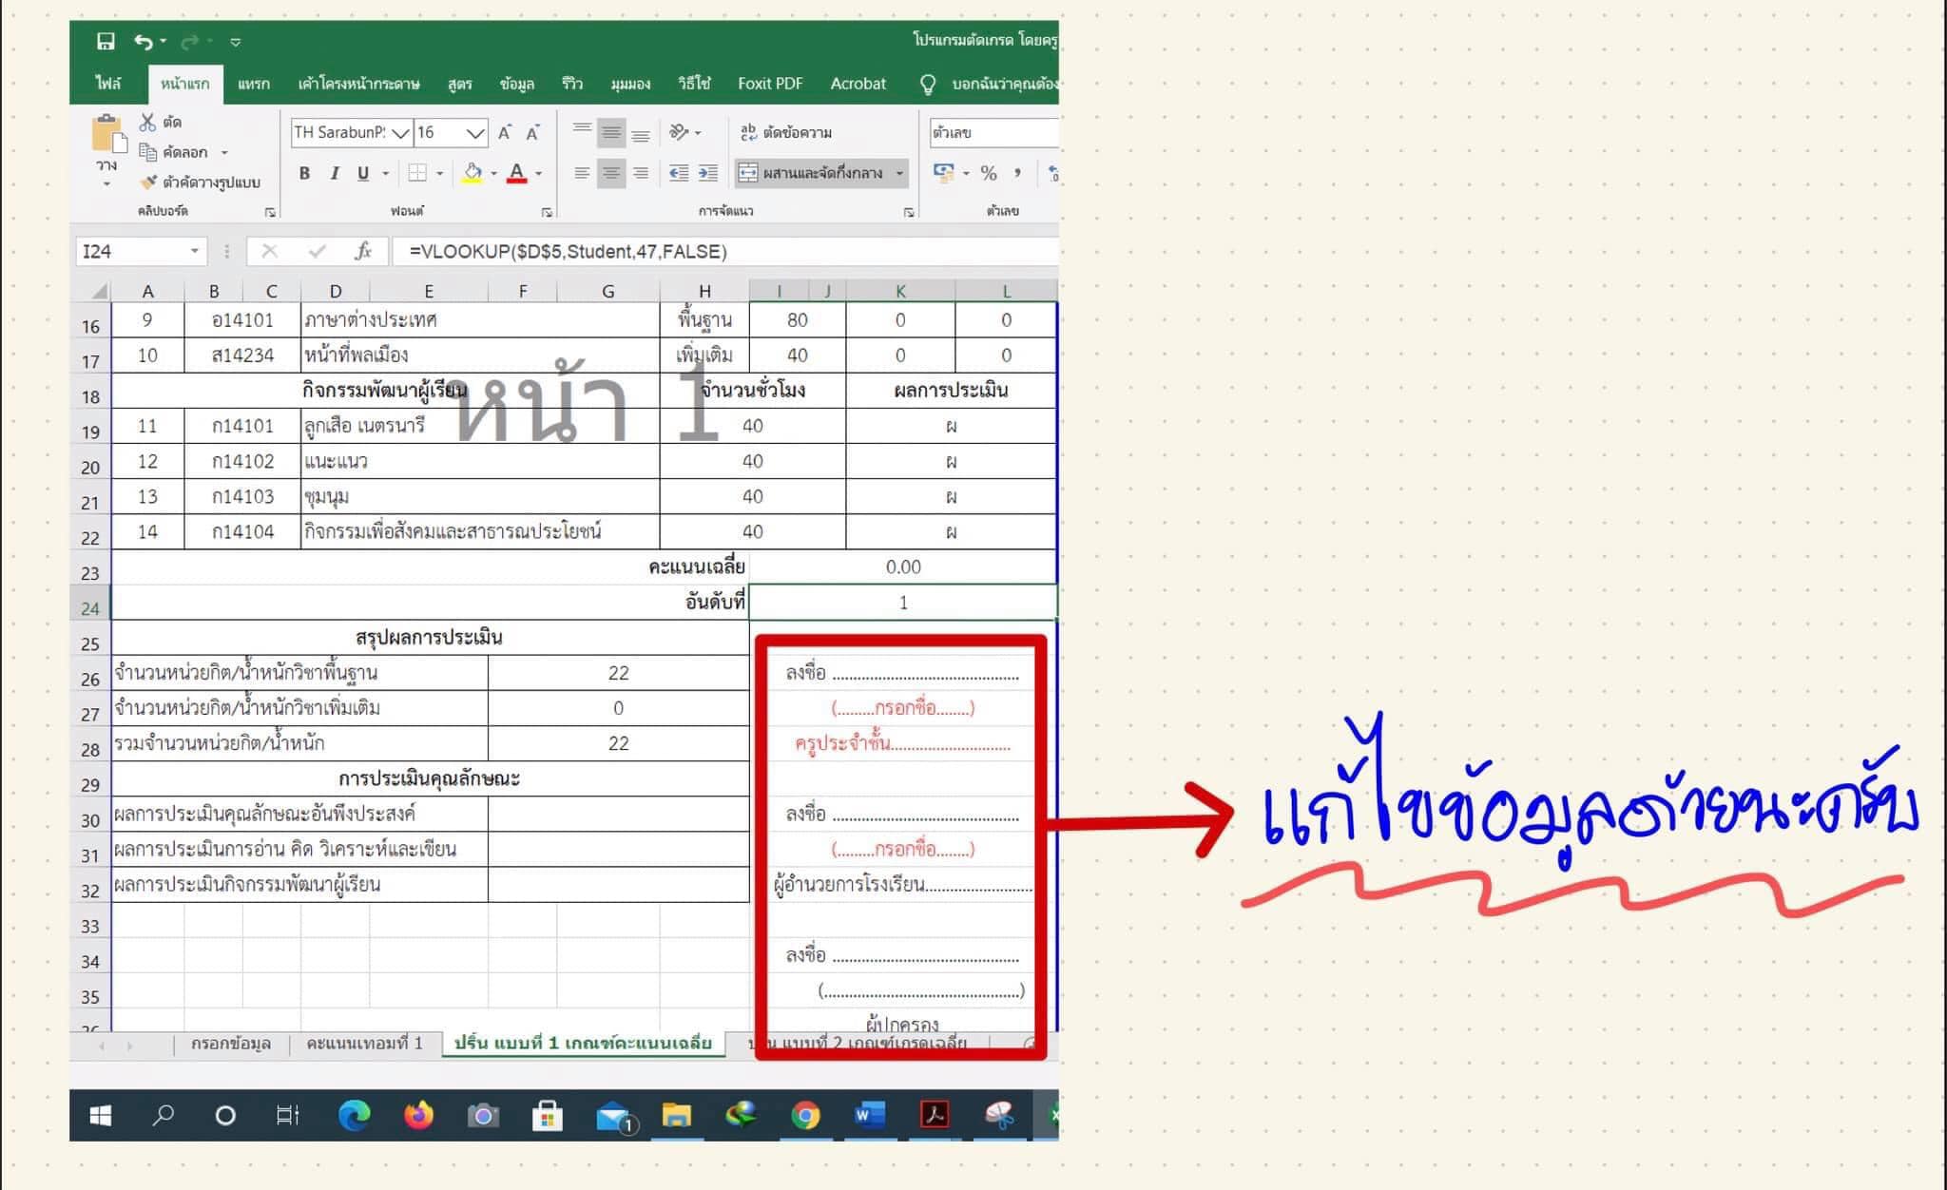
Task: Expand the Borders dropdown arrow
Action: pos(439,173)
